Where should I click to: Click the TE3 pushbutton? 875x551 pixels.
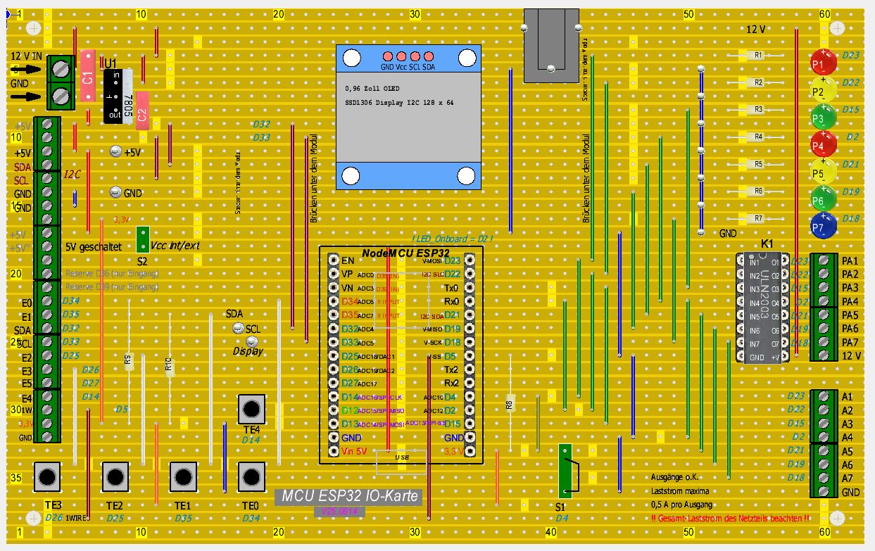point(47,476)
